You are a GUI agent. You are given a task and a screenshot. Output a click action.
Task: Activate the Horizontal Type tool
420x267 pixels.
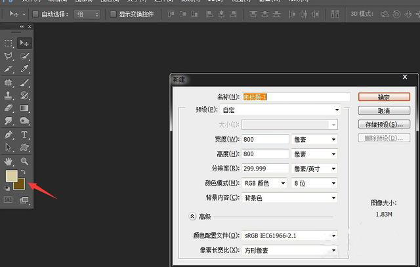pos(24,134)
